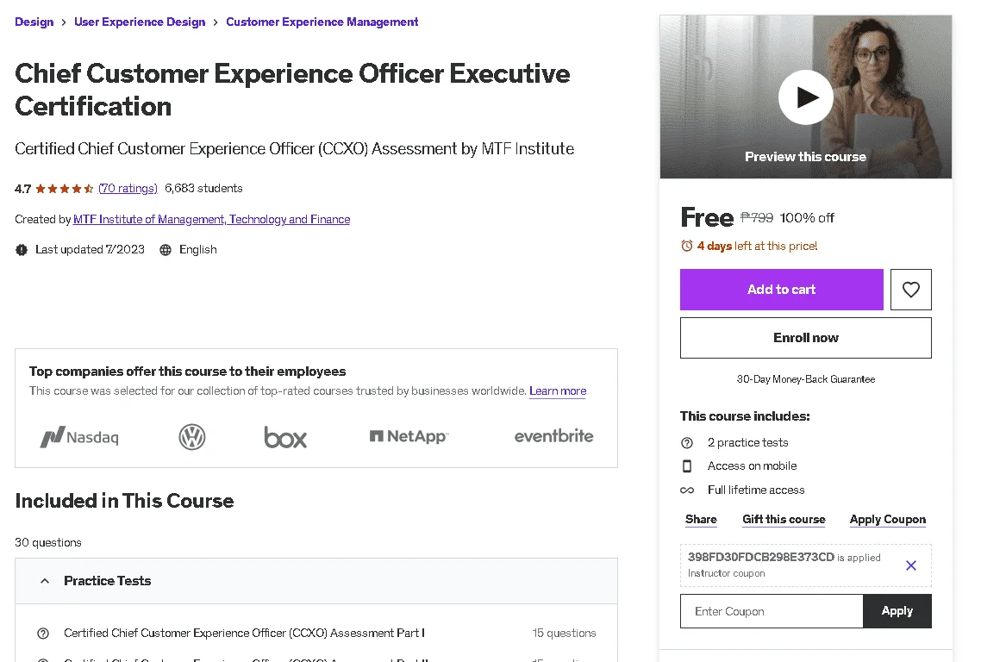Click the Nasdaq company logo
The height and width of the screenshot is (662, 981).
point(79,437)
